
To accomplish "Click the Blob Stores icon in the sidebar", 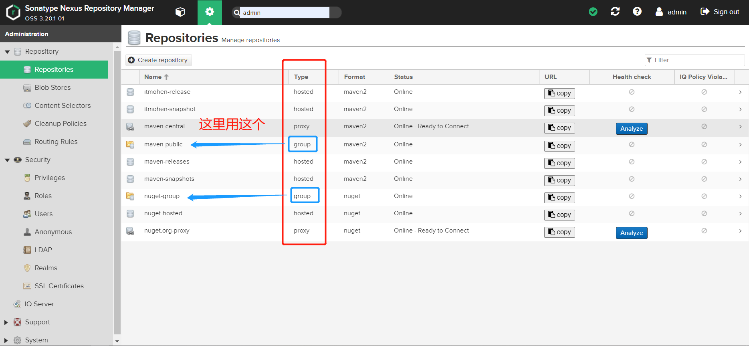I will 27,88.
